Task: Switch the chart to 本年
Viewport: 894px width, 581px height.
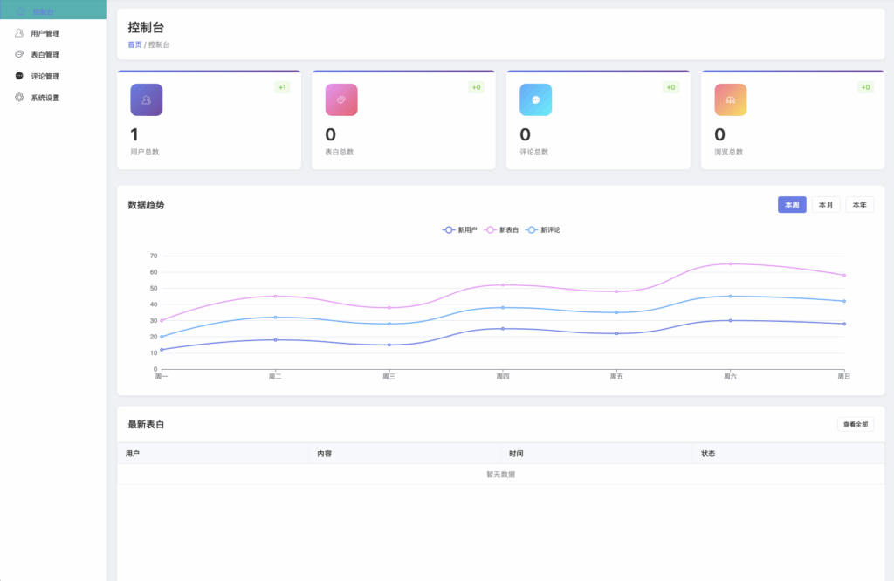Action: (x=859, y=205)
